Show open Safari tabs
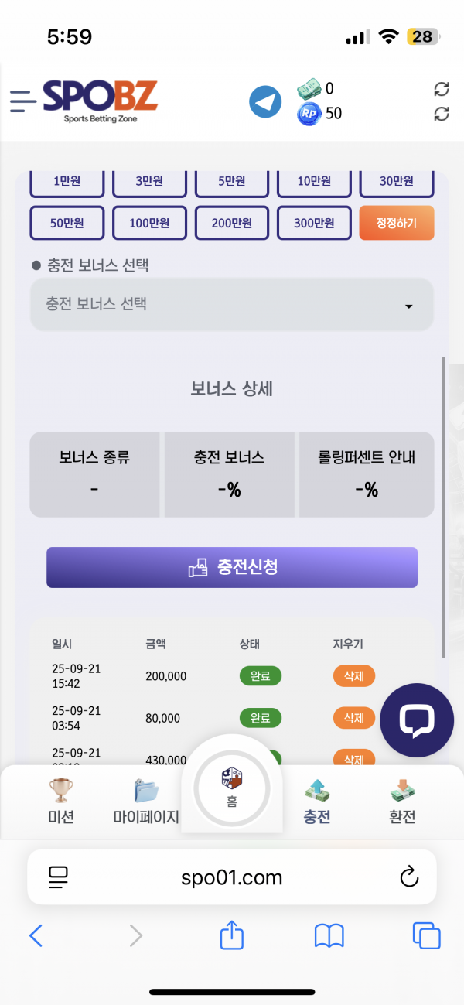This screenshot has width=464, height=1005. click(x=426, y=936)
